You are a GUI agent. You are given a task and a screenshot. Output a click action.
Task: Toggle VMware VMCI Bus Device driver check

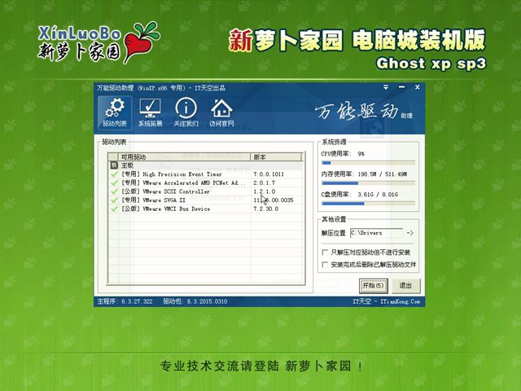(x=114, y=209)
